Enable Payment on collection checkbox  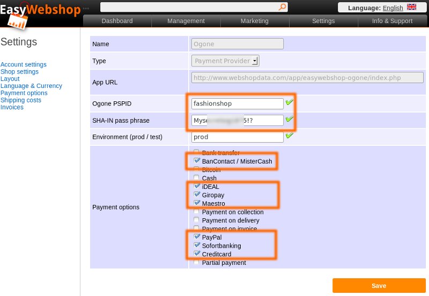click(x=196, y=211)
